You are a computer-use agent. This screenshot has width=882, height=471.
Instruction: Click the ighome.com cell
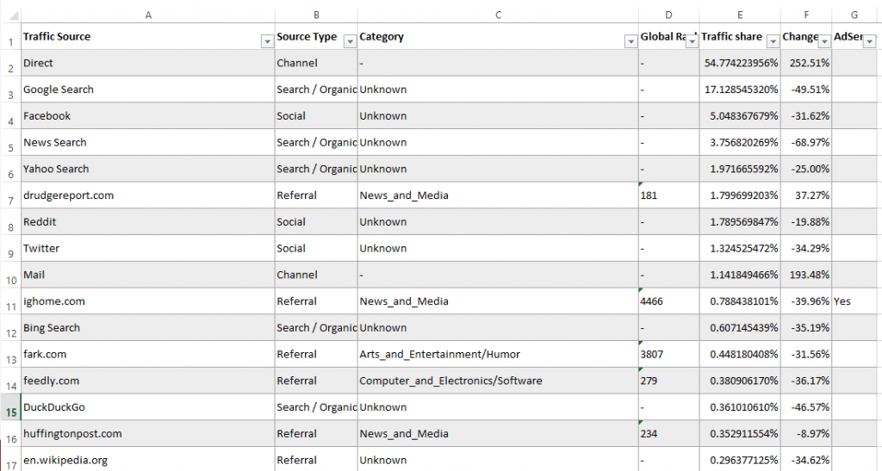coord(148,301)
